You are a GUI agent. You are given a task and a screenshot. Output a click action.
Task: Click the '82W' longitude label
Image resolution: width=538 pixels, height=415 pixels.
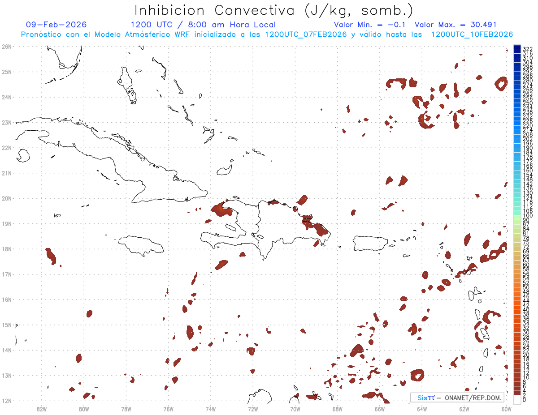(x=42, y=408)
